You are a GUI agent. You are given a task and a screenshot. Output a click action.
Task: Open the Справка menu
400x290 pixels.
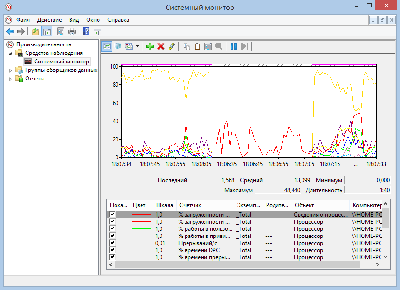[x=118, y=20]
